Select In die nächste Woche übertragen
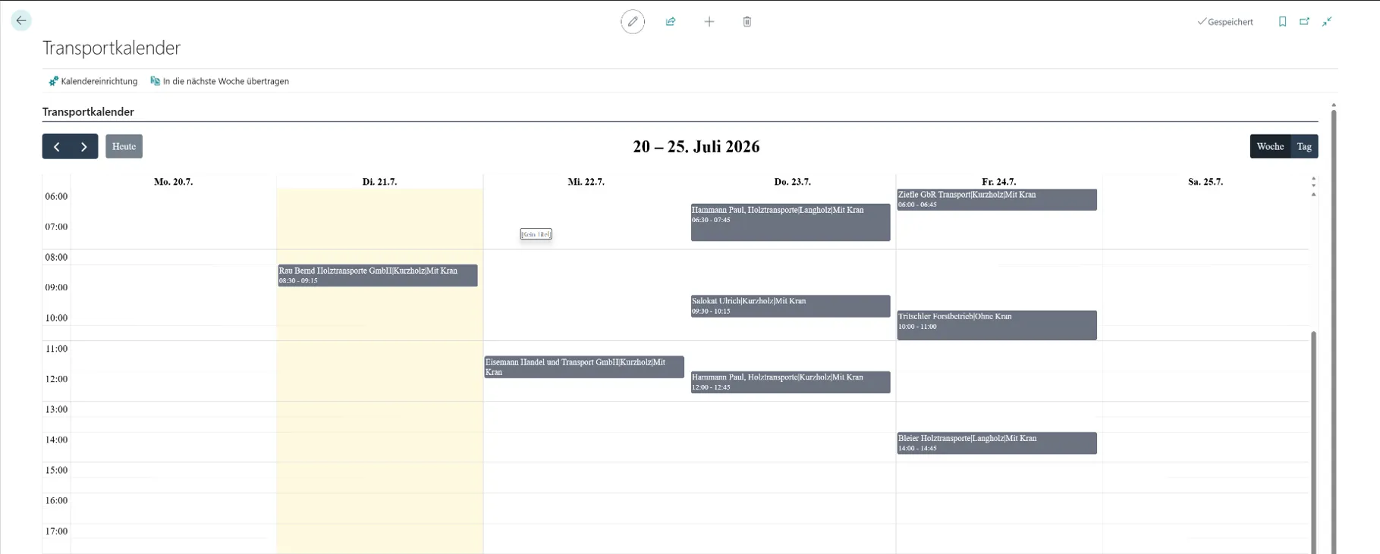Image resolution: width=1380 pixels, height=554 pixels. [219, 81]
